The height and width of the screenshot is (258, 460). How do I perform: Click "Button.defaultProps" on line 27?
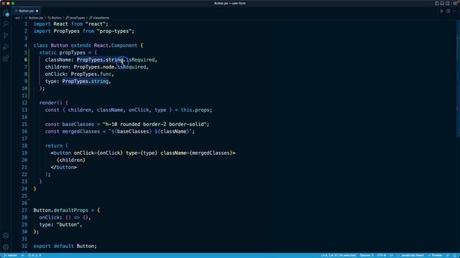(x=60, y=210)
